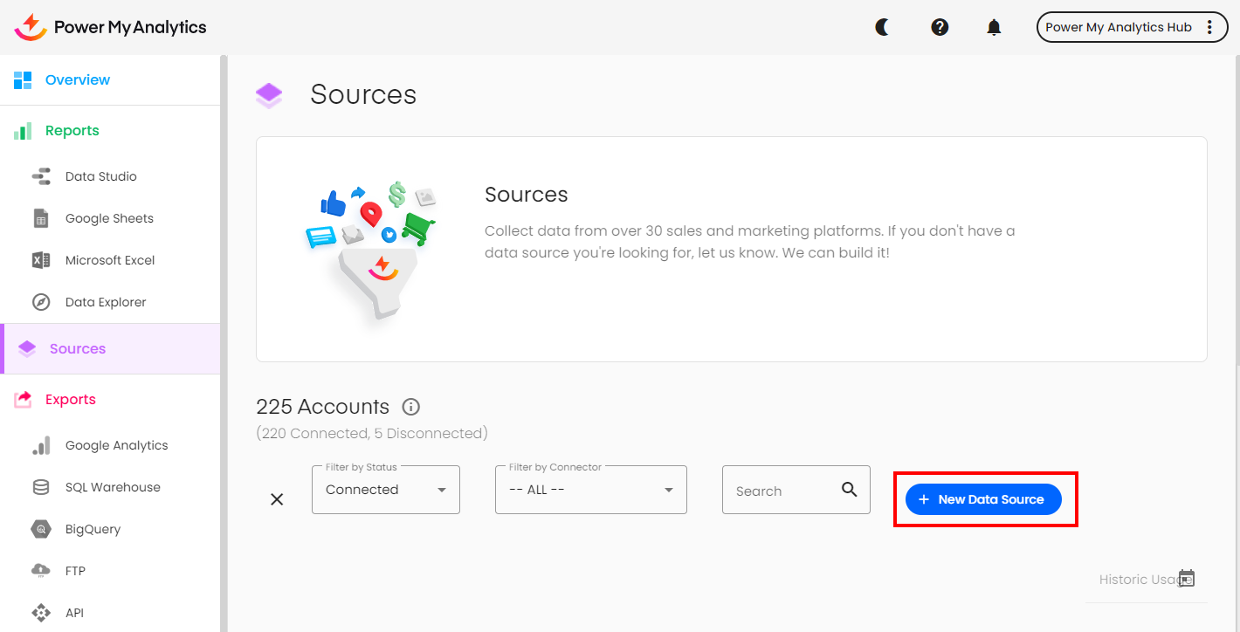Open Microsoft Excel reports

(110, 260)
